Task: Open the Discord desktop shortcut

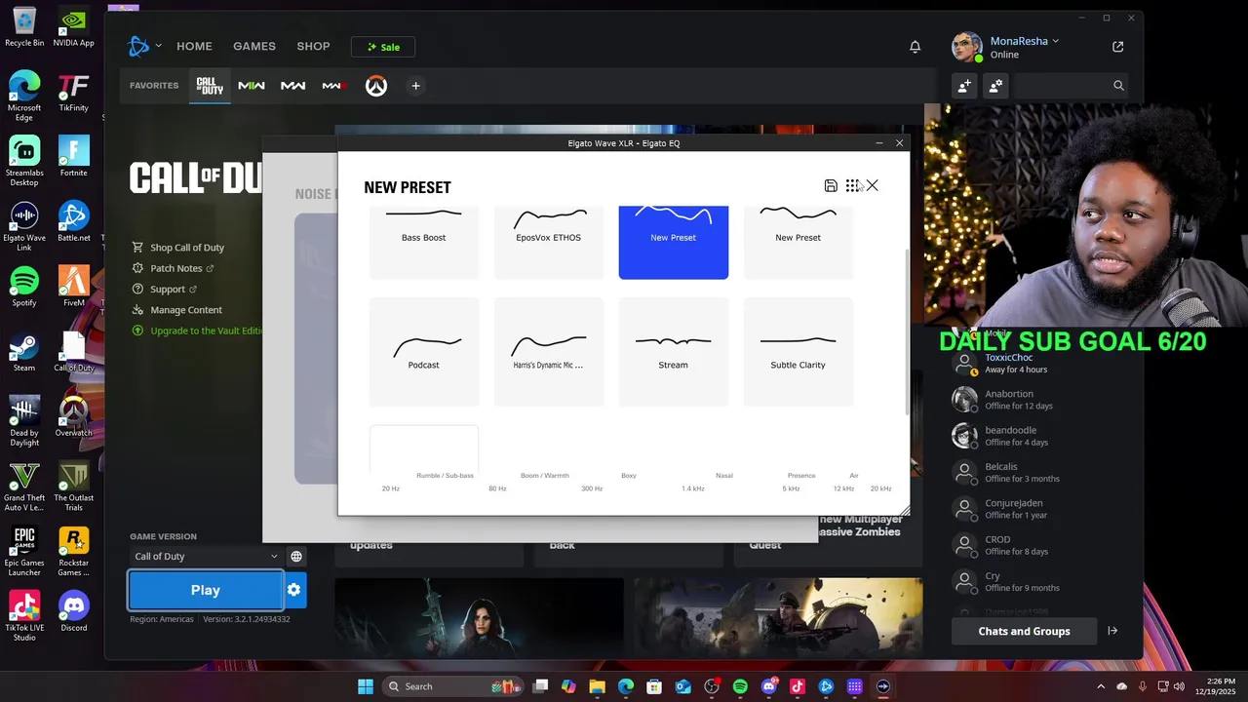Action: click(74, 611)
